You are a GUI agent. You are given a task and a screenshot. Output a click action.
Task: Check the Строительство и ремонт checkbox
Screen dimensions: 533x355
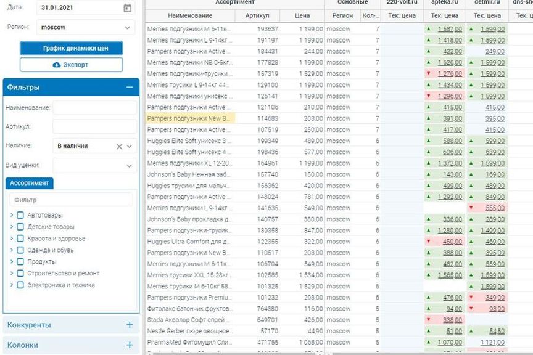(x=20, y=273)
